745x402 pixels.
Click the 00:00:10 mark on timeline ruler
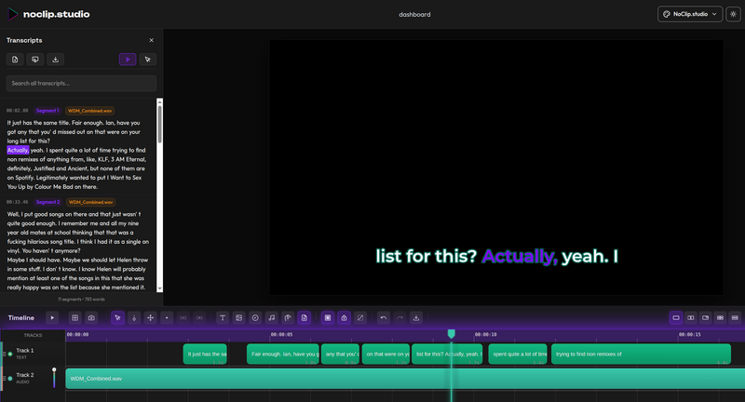point(485,335)
